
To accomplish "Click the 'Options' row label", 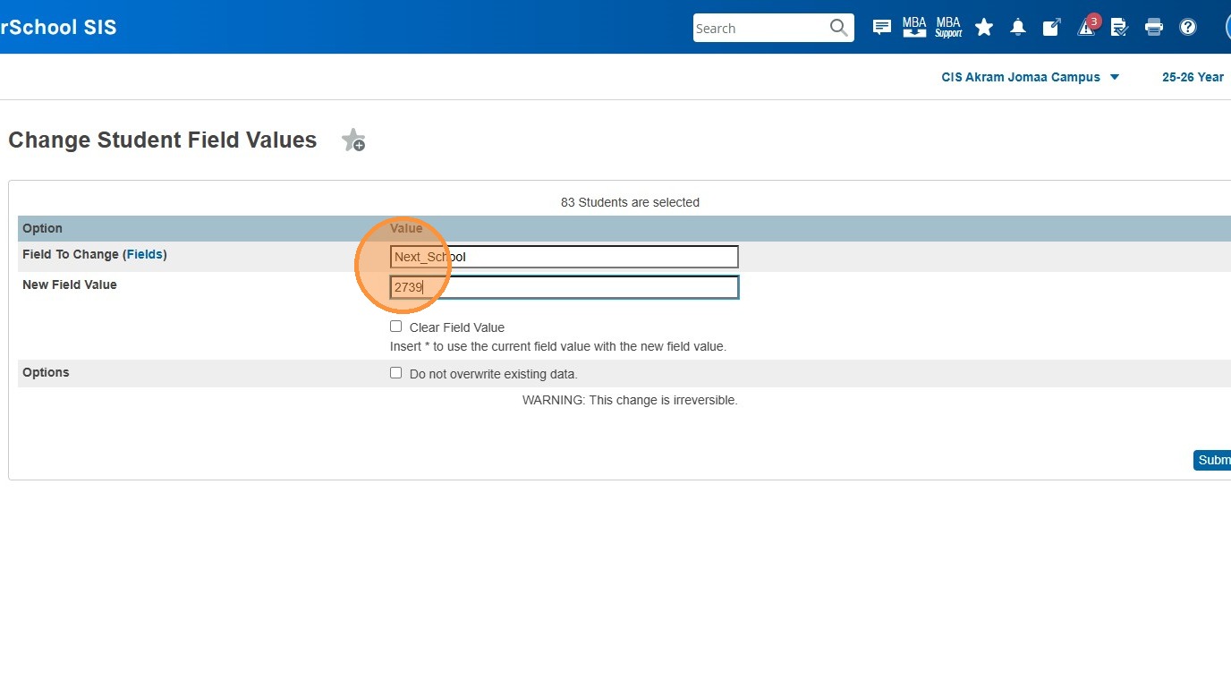I will 46,373.
